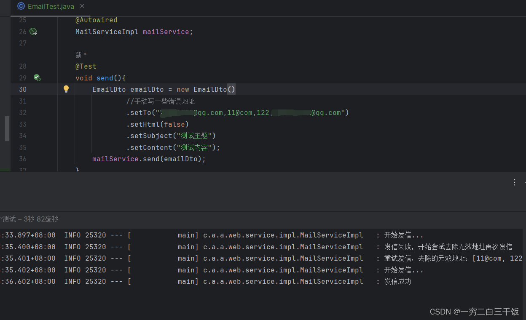This screenshot has width=526, height=320.
Task: Open the yellow light bulb quick-fix
Action: (x=66, y=89)
